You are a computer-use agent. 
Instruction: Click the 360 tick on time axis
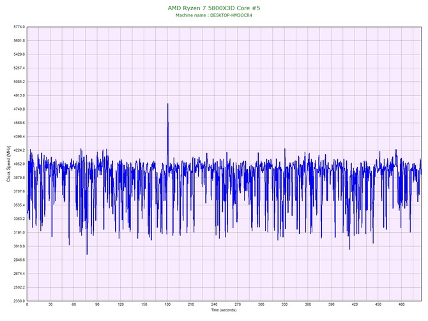[x=308, y=304]
